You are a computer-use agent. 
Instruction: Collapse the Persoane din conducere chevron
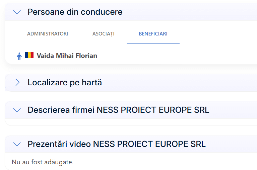[17, 12]
